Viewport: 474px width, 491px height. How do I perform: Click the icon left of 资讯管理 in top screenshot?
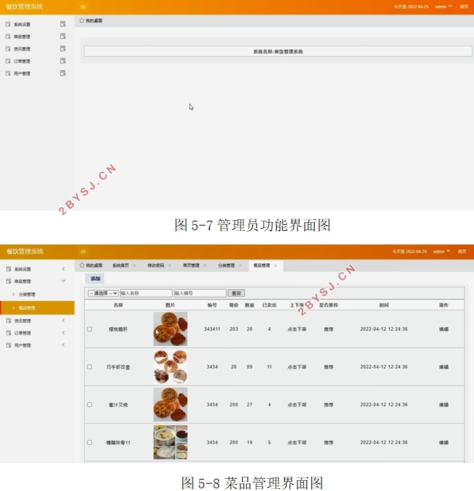8,48
